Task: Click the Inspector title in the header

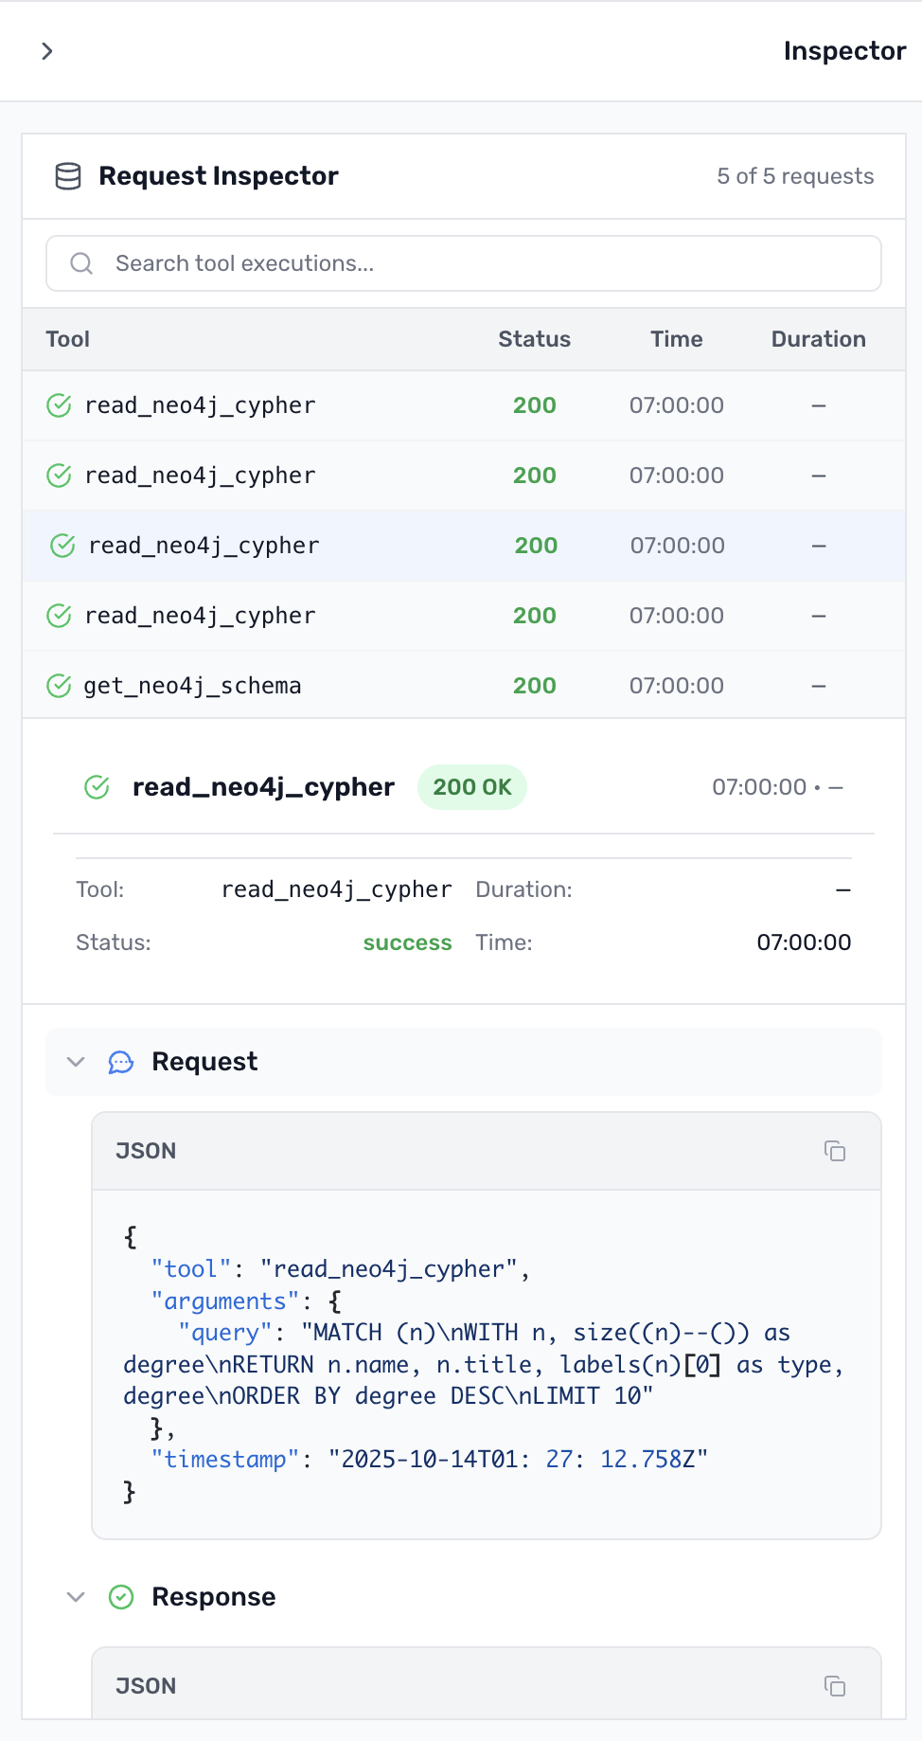Action: (843, 51)
